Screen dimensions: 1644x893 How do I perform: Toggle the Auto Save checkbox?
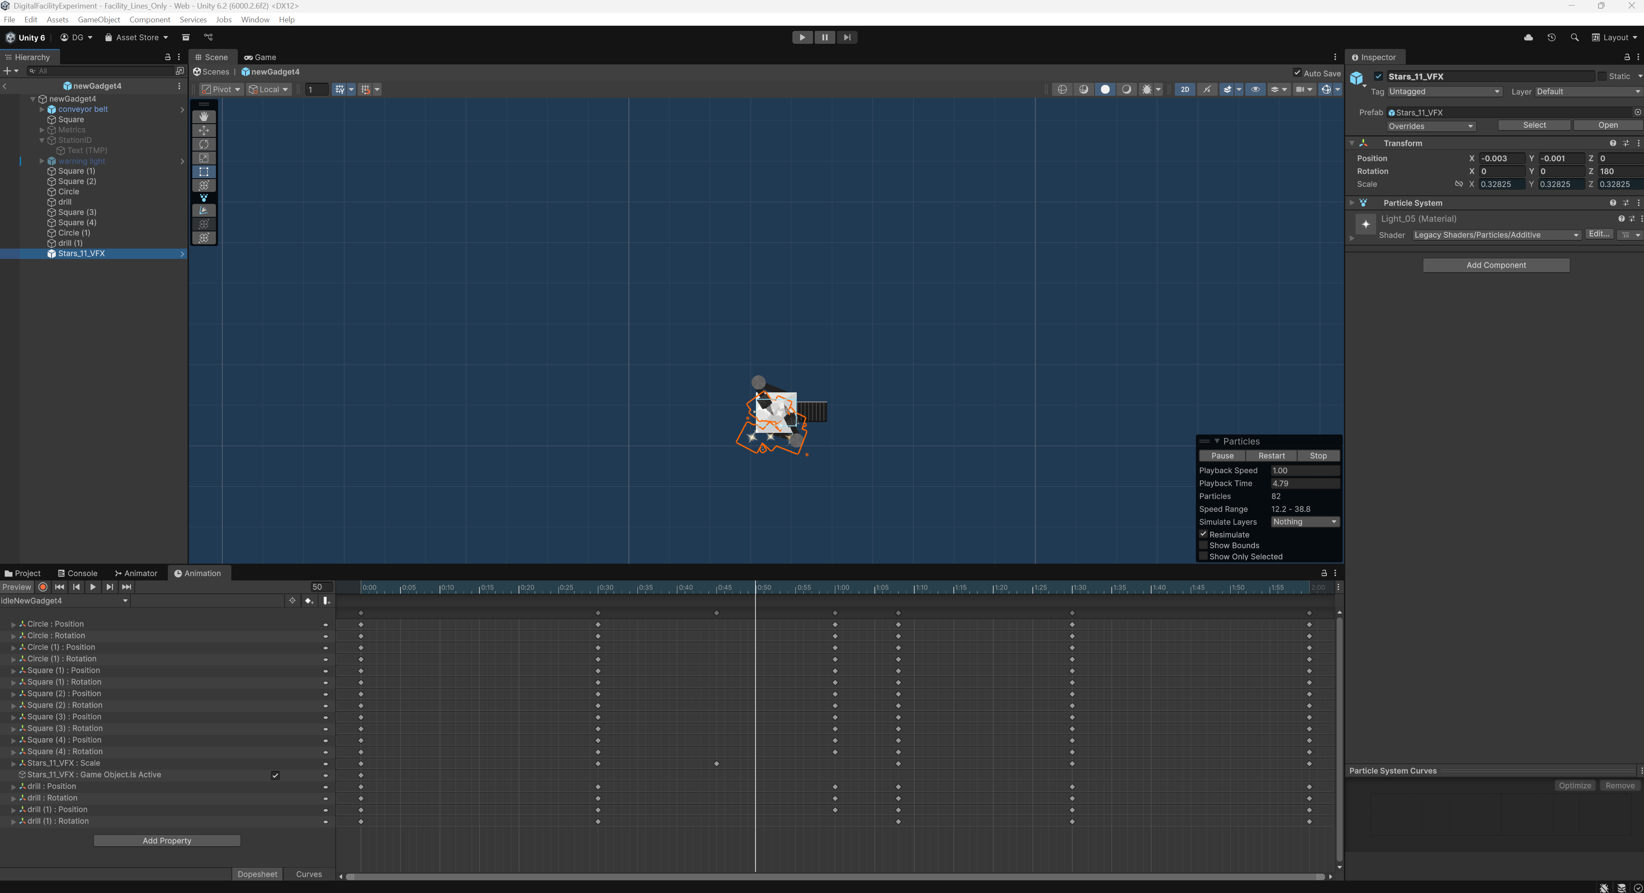point(1297,73)
